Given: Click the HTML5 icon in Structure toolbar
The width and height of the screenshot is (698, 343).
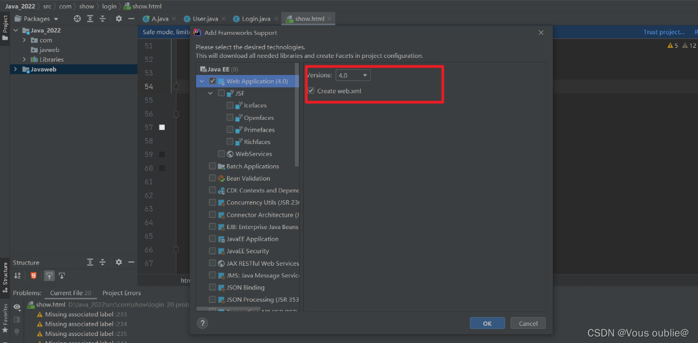Looking at the screenshot, I should pyautogui.click(x=33, y=275).
